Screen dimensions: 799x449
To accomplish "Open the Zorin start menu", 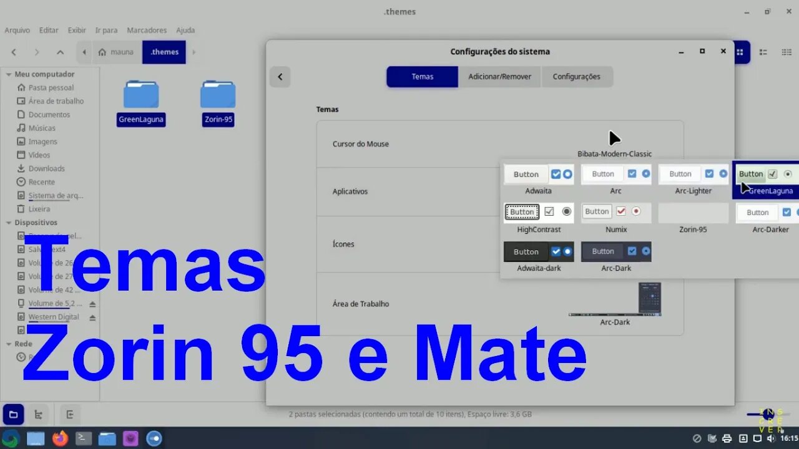I will [x=11, y=438].
